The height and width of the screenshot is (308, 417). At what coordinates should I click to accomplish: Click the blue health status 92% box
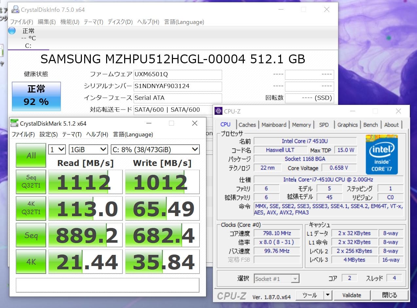[x=36, y=96]
